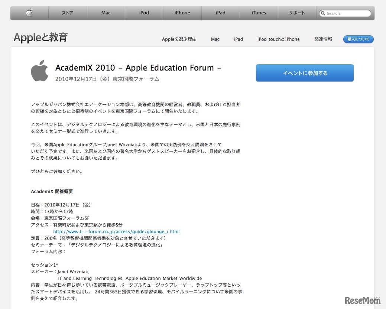The width and height of the screenshot is (386, 309).
Task: Open the t-i-forum access guide hyperlink
Action: click(x=116, y=231)
